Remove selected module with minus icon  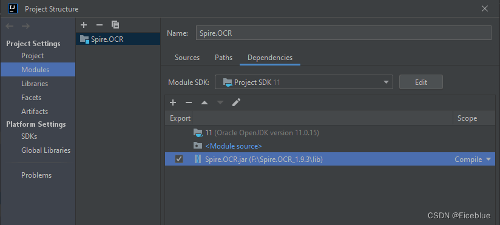click(100, 25)
